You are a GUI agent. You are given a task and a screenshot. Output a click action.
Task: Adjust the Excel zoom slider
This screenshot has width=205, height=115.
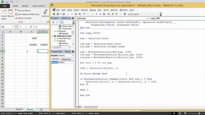199,113
